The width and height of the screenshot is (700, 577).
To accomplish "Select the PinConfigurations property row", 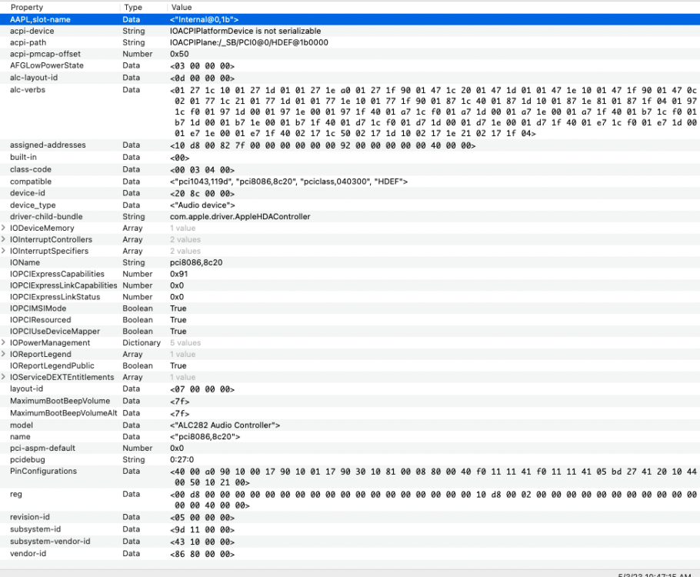I will pyautogui.click(x=350, y=476).
